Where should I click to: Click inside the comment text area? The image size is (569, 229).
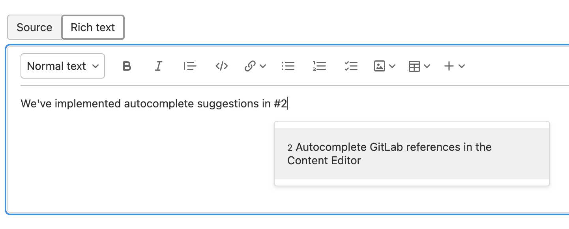tap(158, 103)
